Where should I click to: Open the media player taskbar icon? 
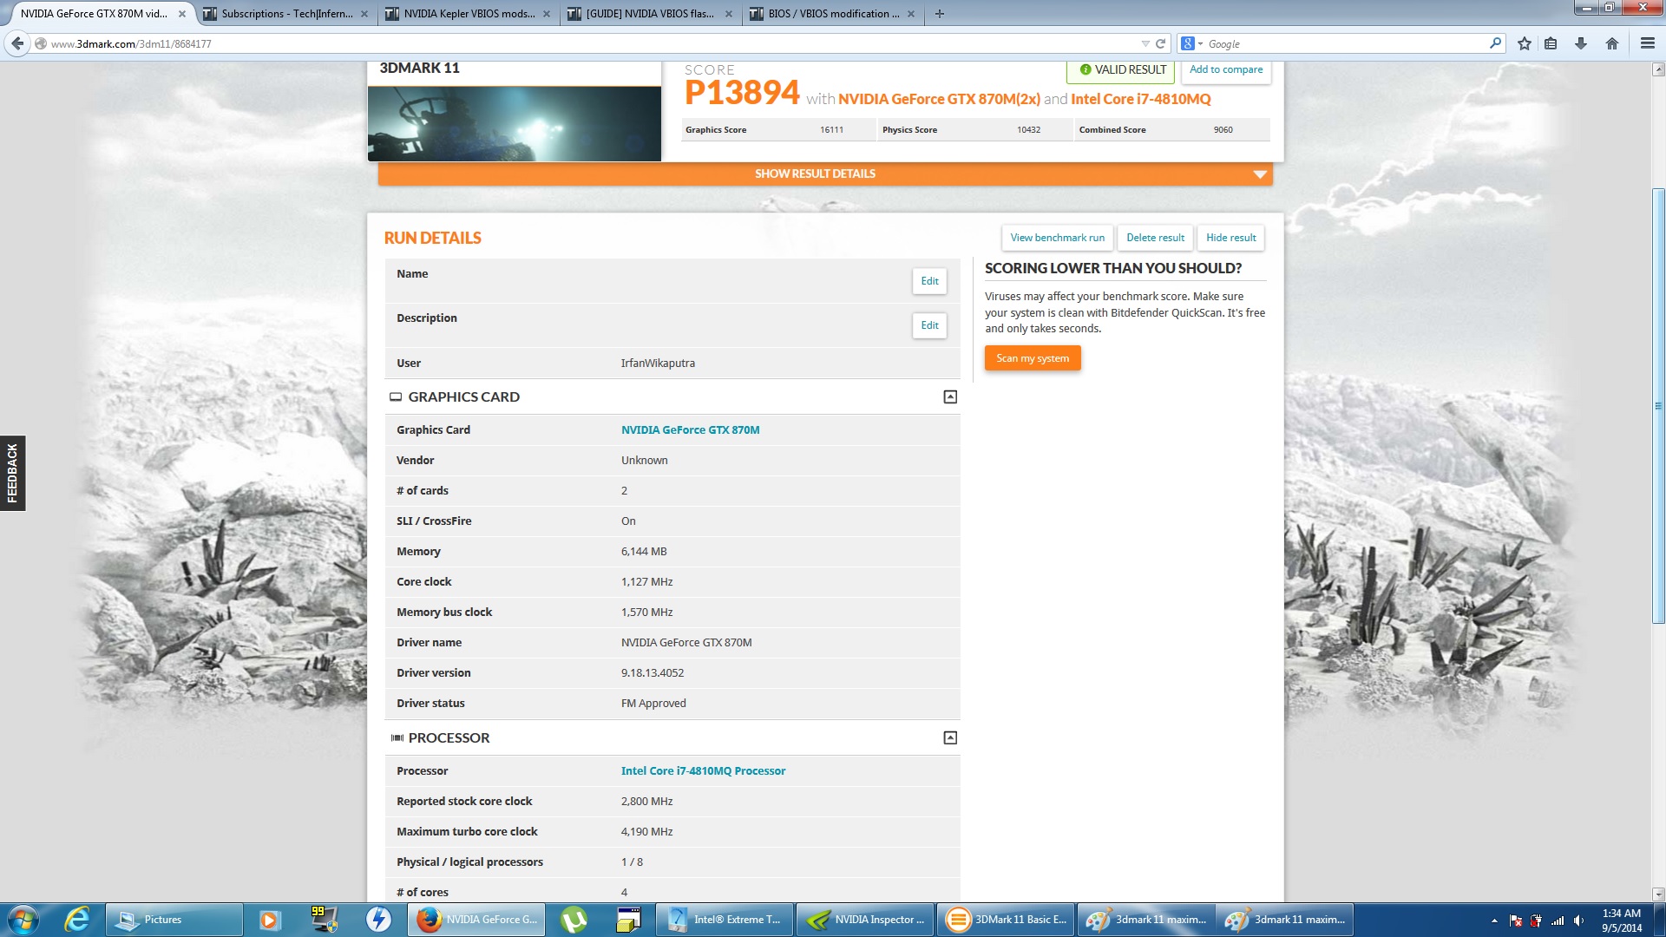(270, 920)
